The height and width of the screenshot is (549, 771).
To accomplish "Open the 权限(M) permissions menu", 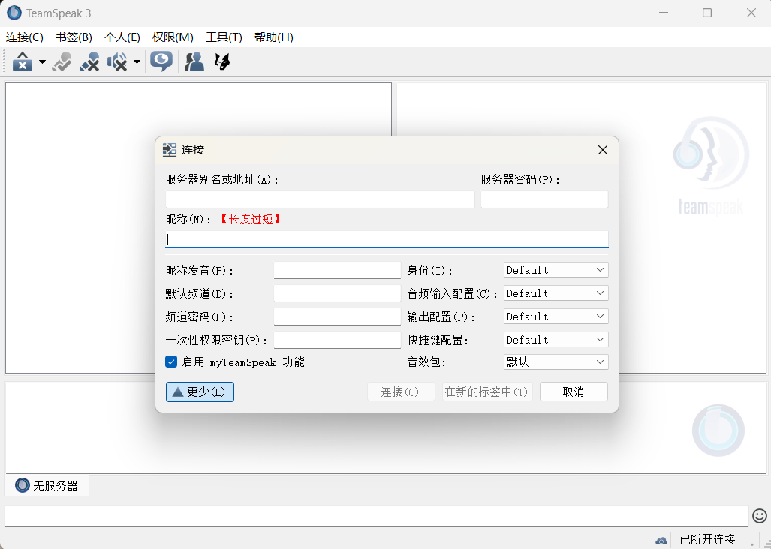I will coord(173,37).
